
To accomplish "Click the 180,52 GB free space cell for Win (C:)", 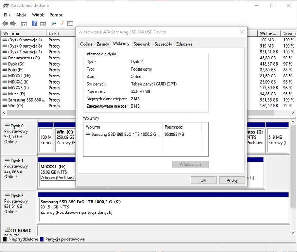I will [269, 106].
